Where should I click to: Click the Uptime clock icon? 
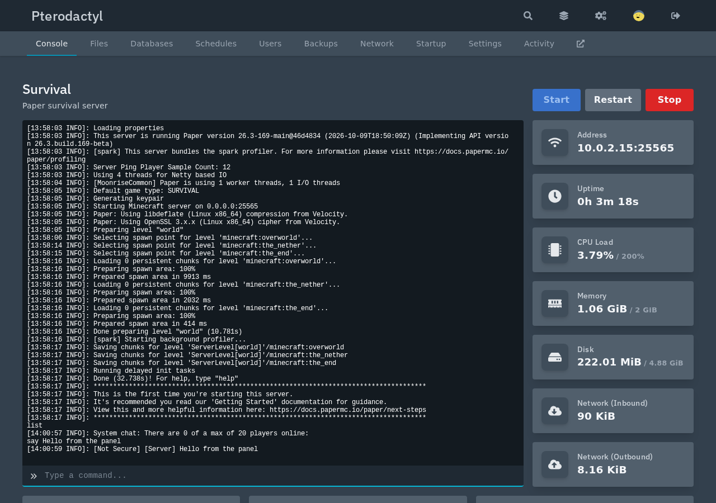pos(555,196)
